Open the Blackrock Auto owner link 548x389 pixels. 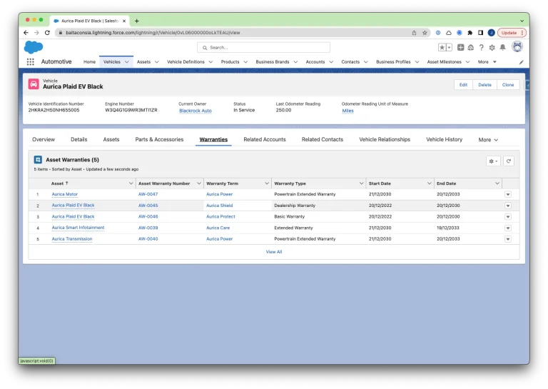point(195,111)
